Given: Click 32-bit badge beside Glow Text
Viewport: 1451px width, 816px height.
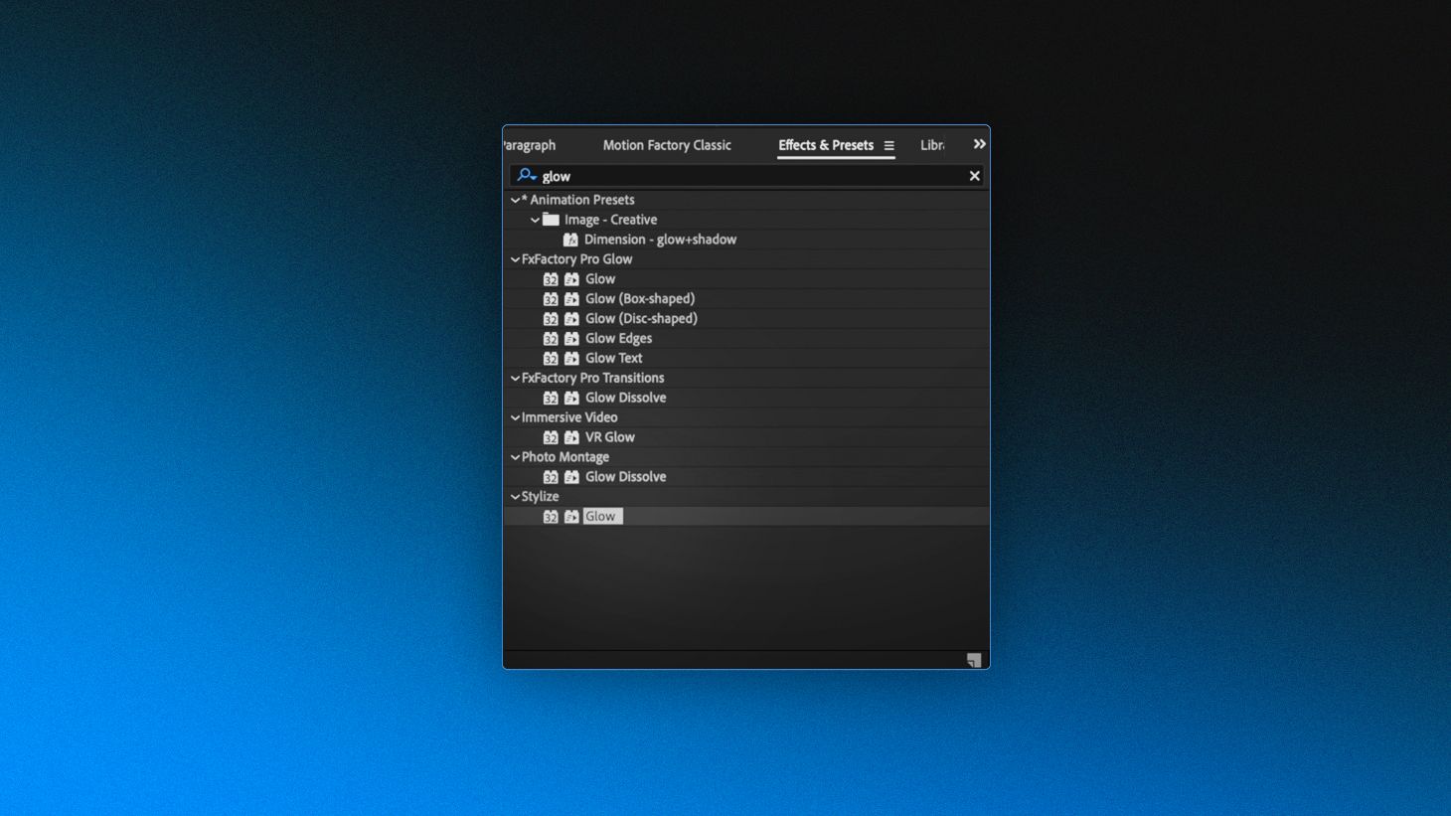Looking at the screenshot, I should click(551, 359).
